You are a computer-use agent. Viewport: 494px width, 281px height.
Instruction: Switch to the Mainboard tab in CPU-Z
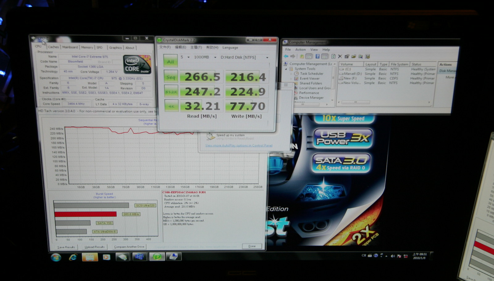pos(70,47)
